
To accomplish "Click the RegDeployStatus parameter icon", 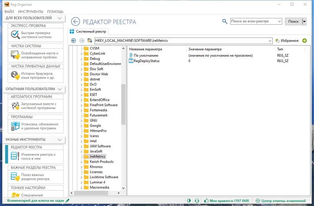I will (131, 61).
